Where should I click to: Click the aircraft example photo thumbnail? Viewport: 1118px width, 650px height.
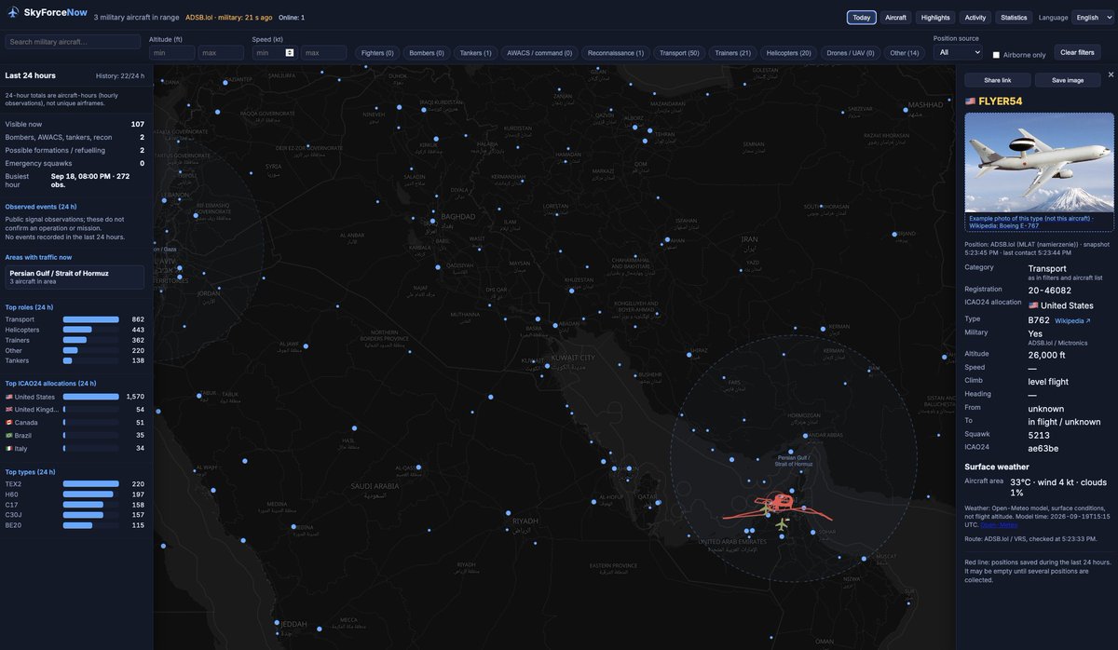tap(1039, 162)
